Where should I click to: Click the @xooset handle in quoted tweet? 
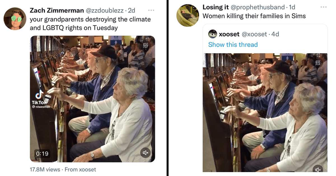(x=254, y=34)
